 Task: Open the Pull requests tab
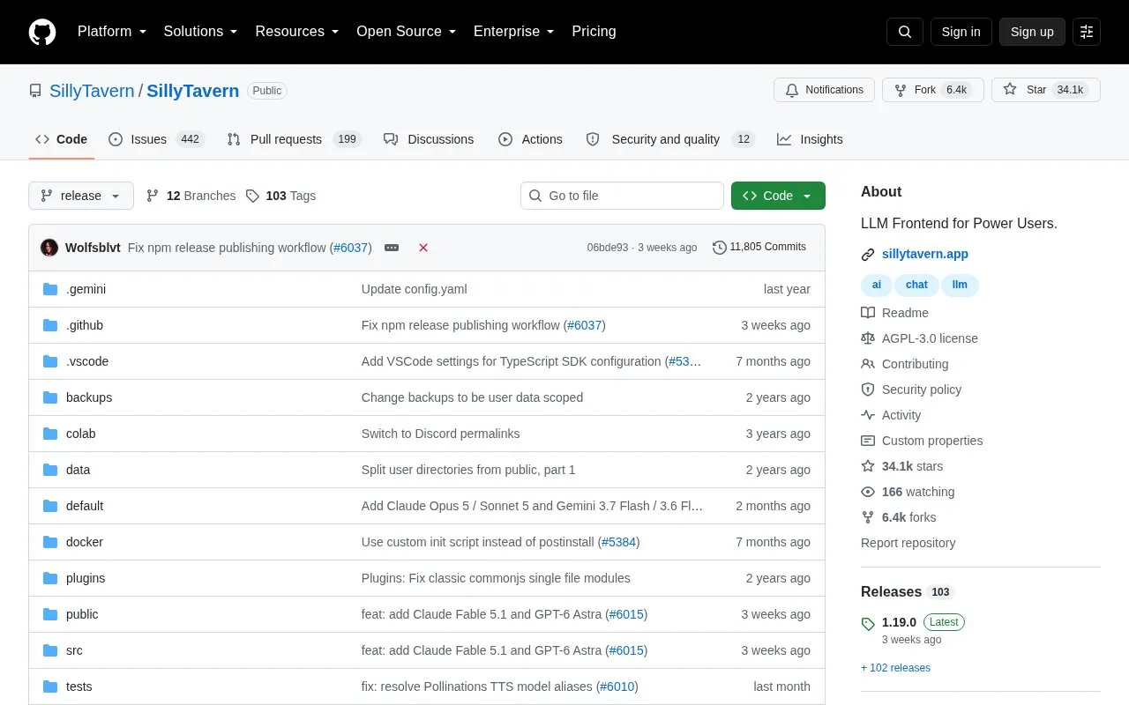tap(294, 139)
